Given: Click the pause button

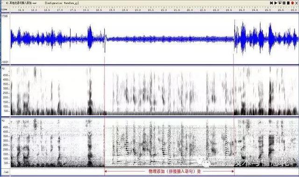Looking at the screenshot, I should [x=284, y=3].
